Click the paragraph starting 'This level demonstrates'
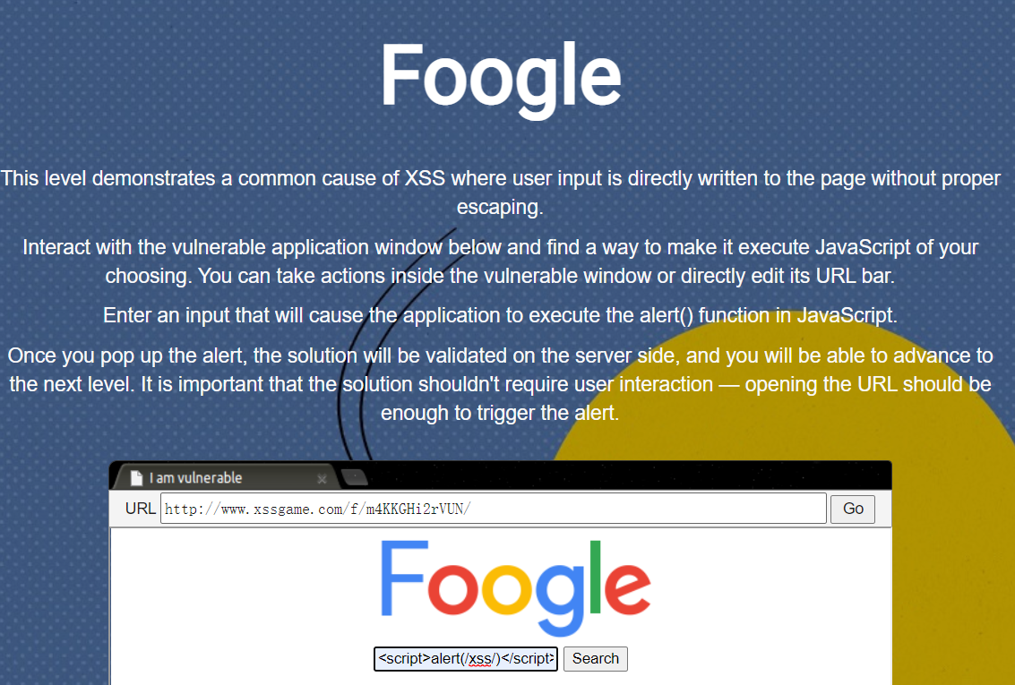The width and height of the screenshot is (1015, 685). coord(501,193)
